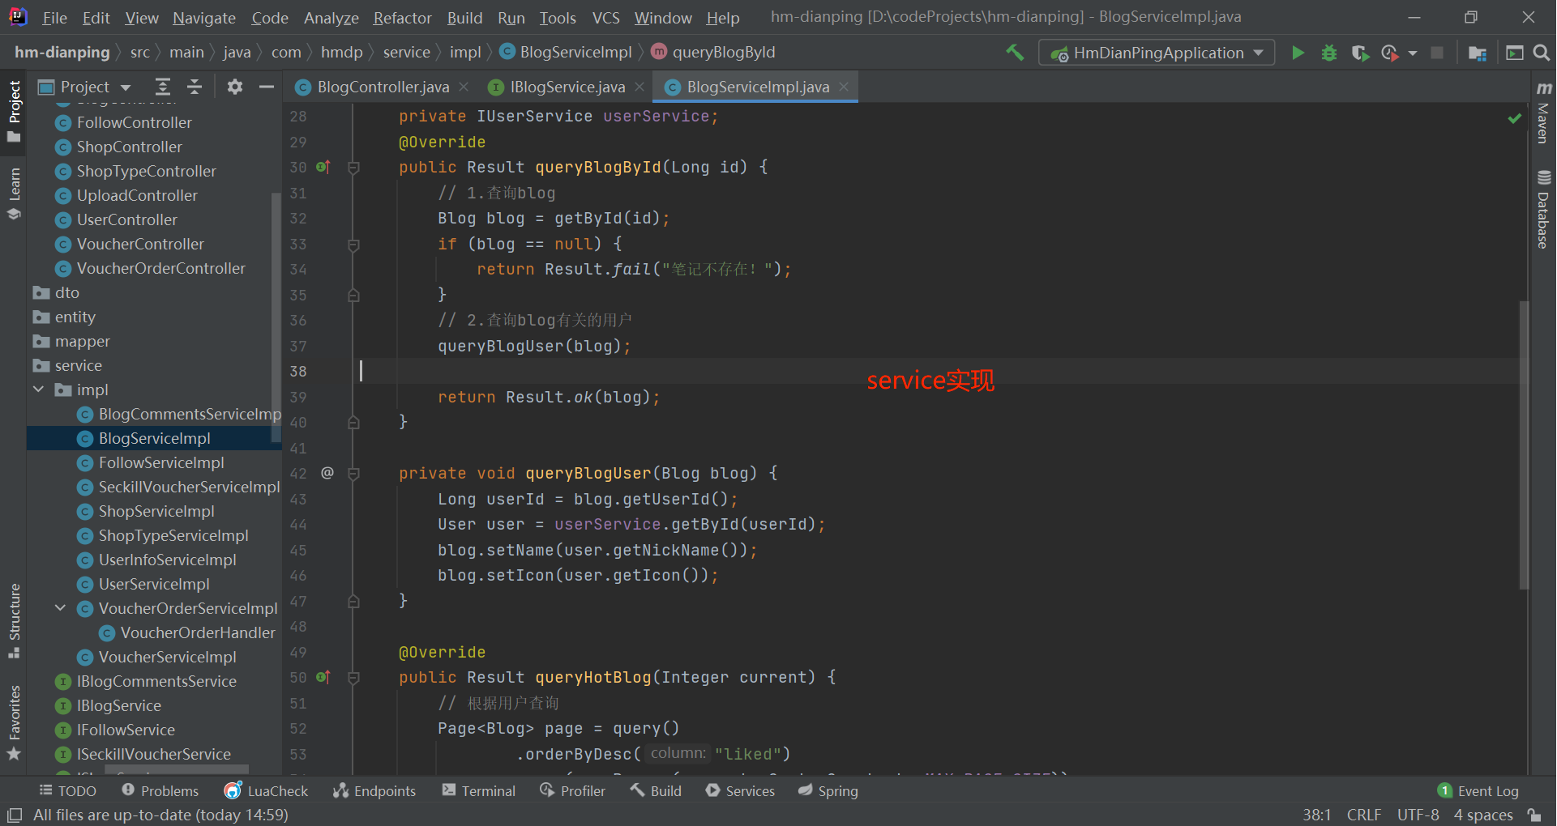Screen dimensions: 1557x826
Task: Open the Event Log
Action: [1478, 790]
